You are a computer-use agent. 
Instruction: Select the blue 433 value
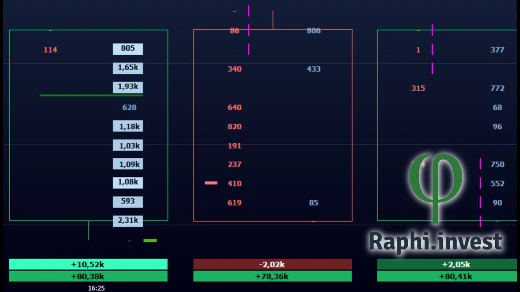314,69
